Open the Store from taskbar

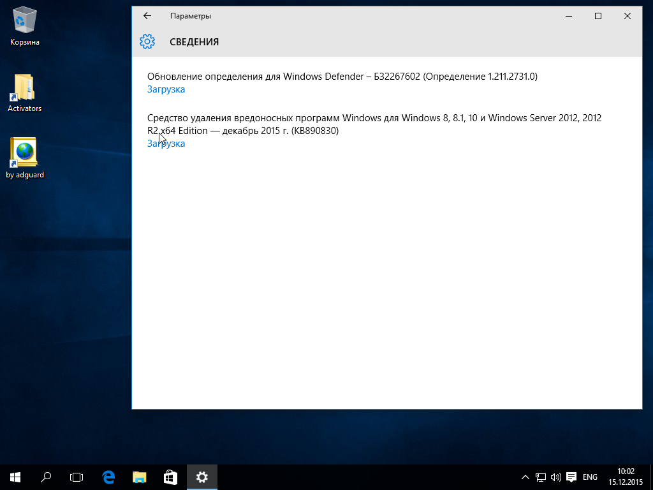pos(171,477)
